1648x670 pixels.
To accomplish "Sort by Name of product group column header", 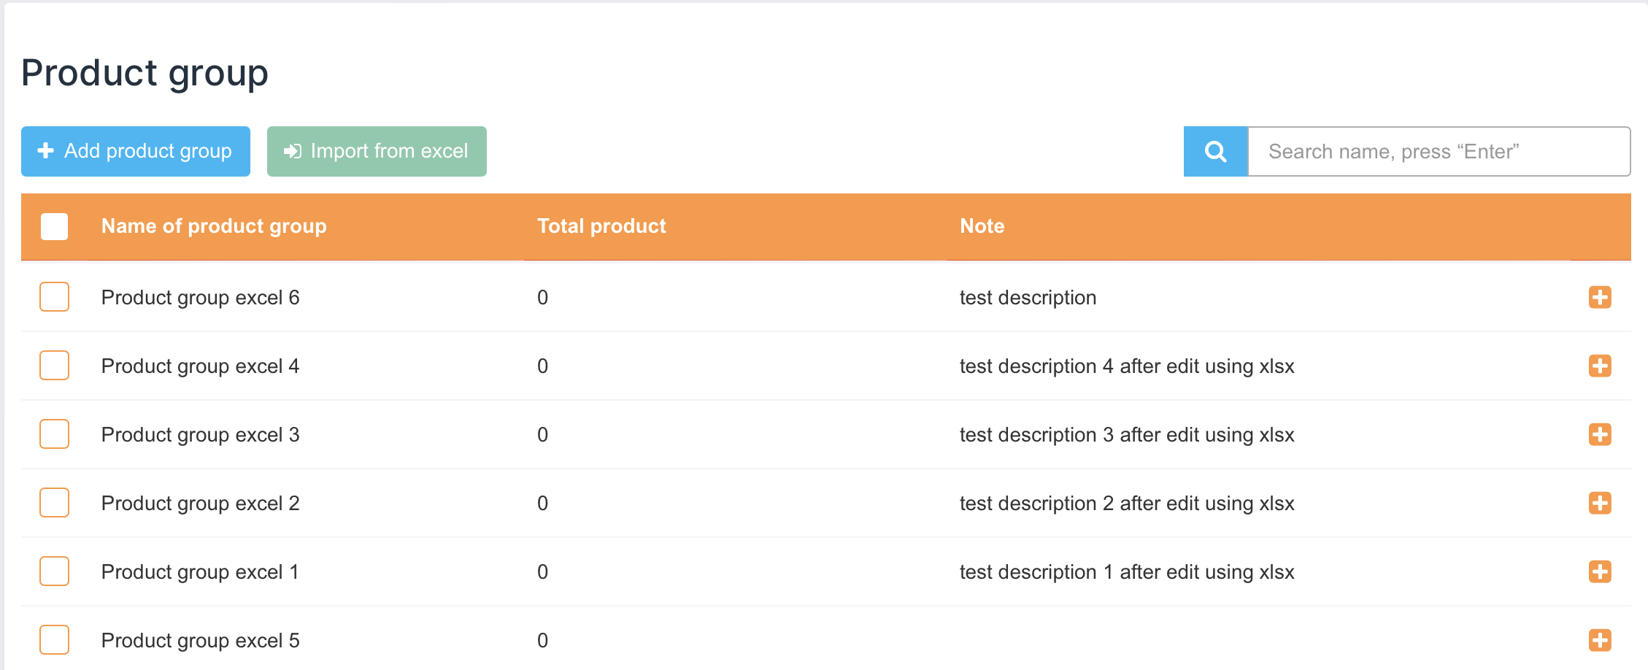I will [214, 226].
